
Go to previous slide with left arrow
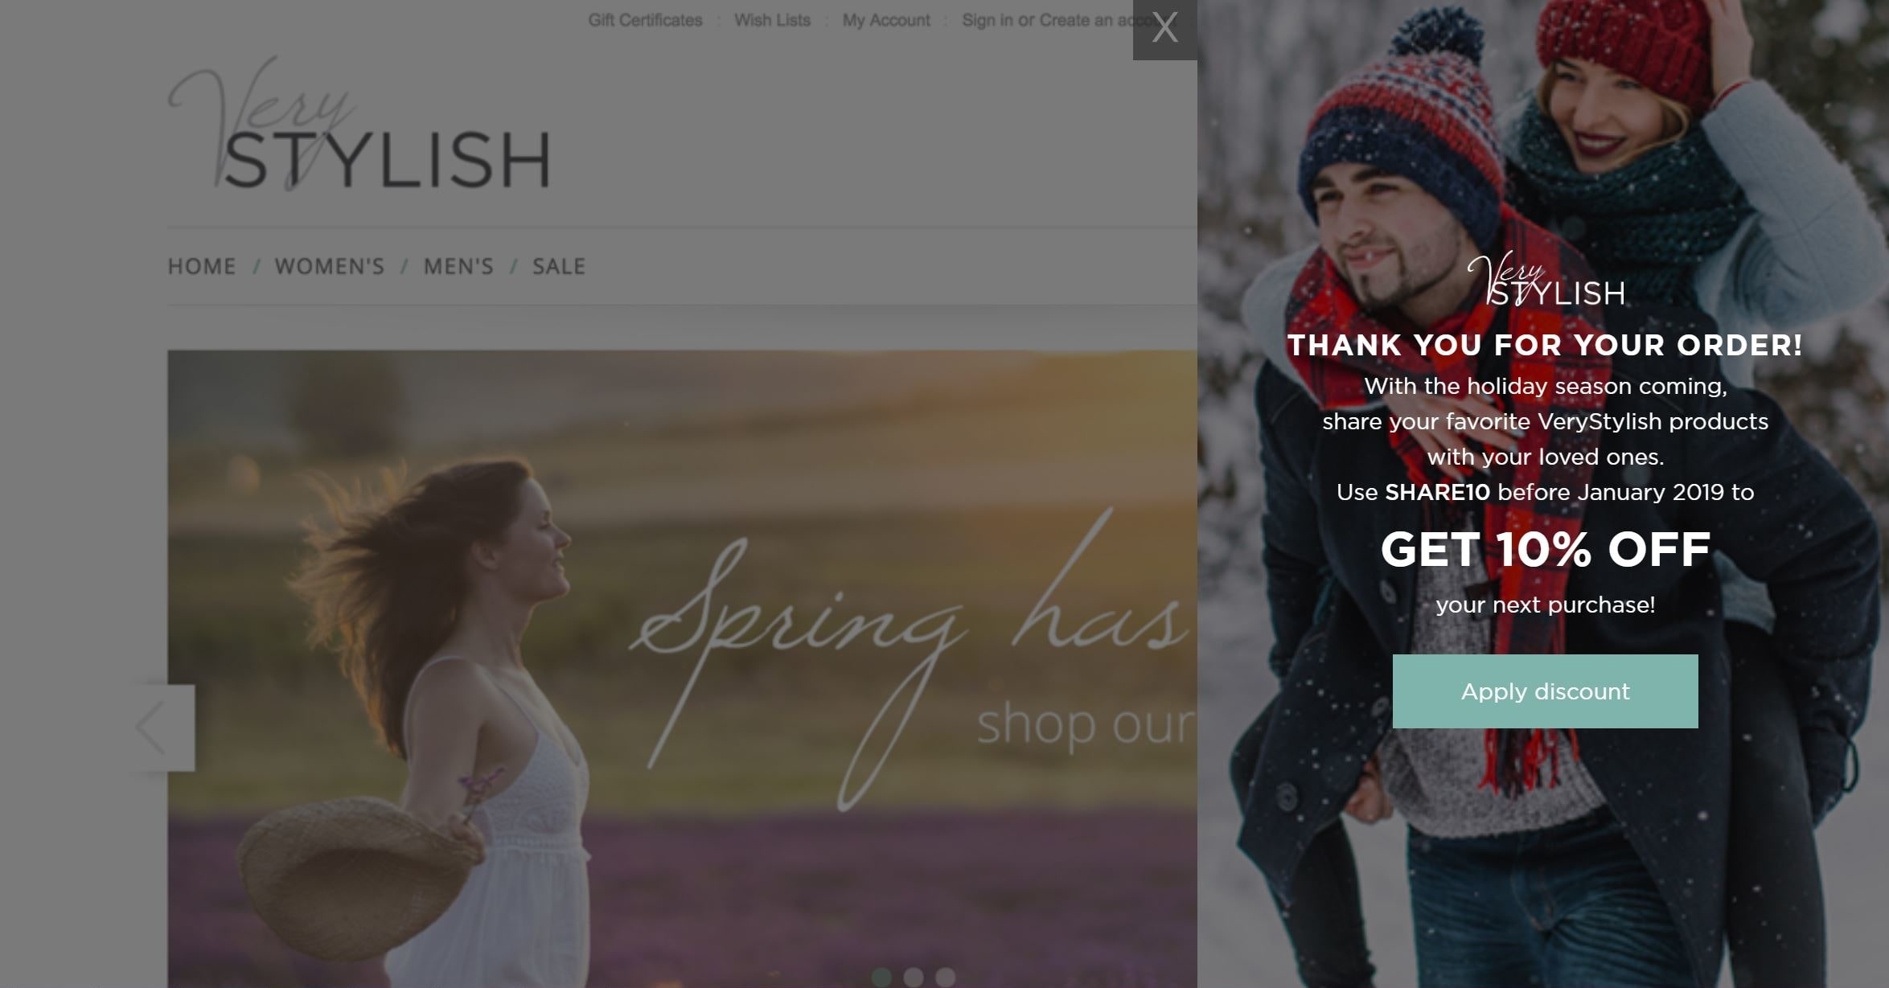tap(162, 728)
